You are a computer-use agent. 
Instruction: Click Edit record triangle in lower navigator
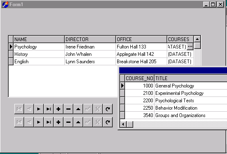(78, 122)
